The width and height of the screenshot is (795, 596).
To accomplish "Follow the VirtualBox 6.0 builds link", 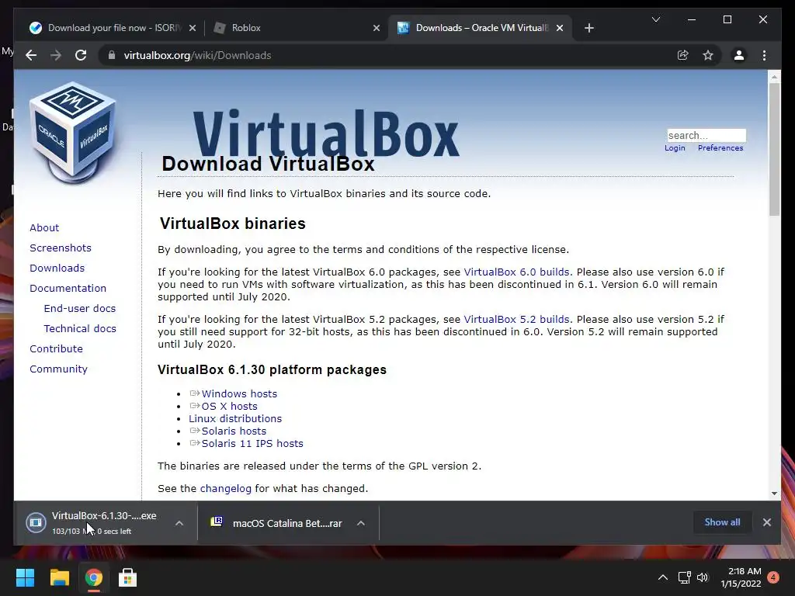I will click(x=516, y=272).
